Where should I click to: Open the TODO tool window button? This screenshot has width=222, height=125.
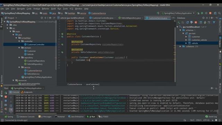[x=103, y=117]
